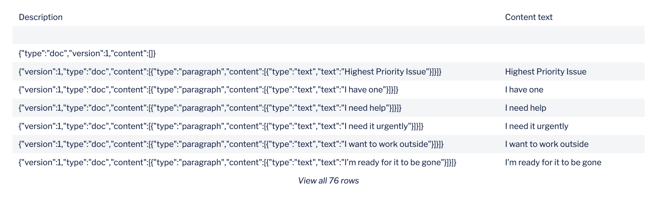662x198 pixels.
Task: Click the 'I have one' JSON description
Action: 208,90
